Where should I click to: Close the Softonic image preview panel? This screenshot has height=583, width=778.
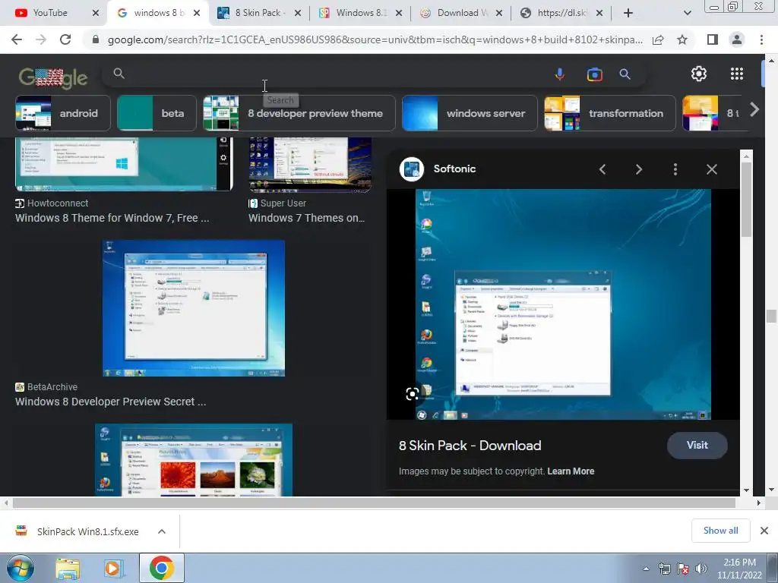tap(711, 169)
